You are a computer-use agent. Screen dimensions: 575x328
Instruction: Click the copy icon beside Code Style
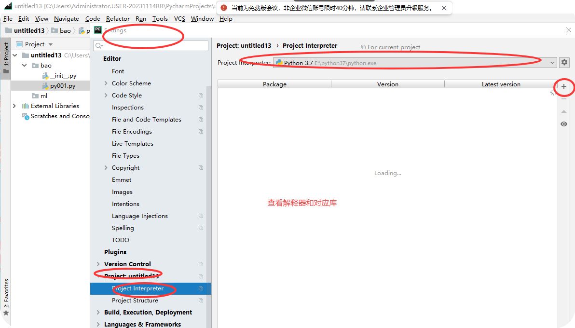[201, 96]
